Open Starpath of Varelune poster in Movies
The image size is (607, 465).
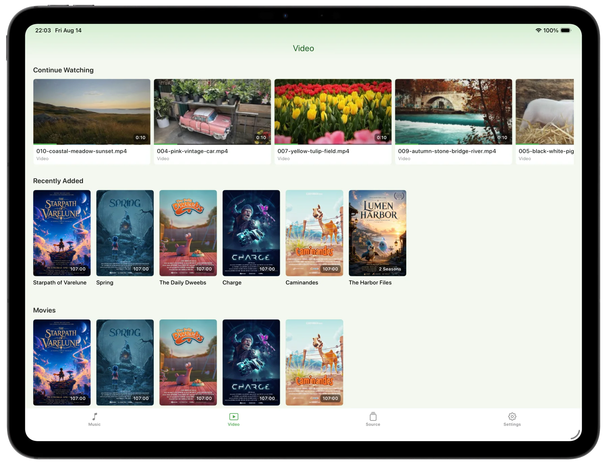62,362
